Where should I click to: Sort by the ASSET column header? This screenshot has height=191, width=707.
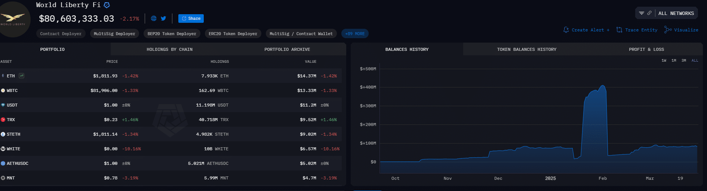tap(6, 62)
